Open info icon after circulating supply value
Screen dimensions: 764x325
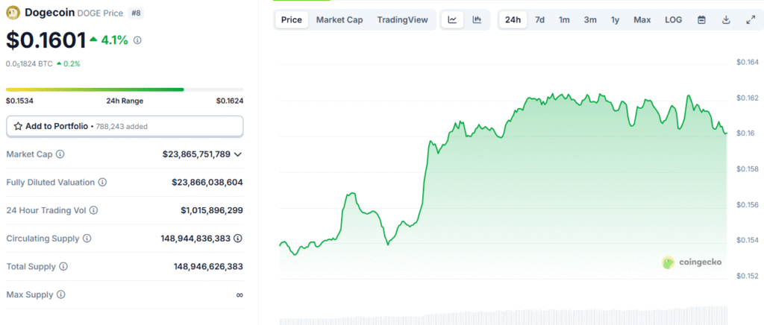238,239
